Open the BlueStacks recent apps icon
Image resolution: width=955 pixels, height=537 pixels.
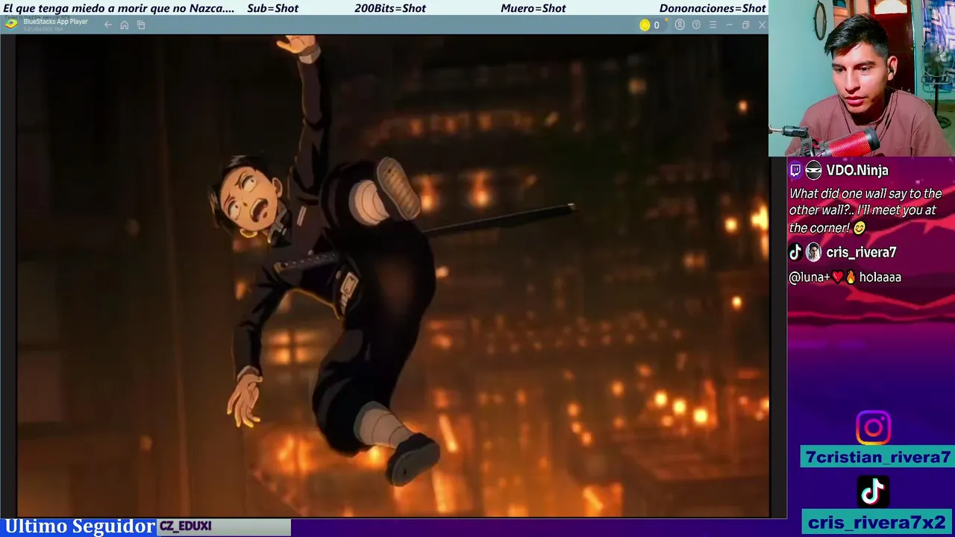coord(141,25)
